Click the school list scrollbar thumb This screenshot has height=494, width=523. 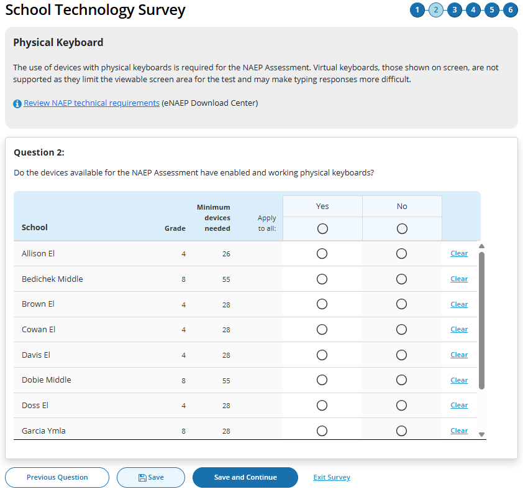(481, 320)
